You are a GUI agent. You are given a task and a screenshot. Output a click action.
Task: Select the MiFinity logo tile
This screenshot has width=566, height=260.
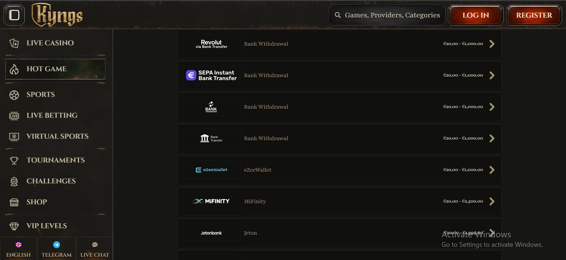(211, 201)
